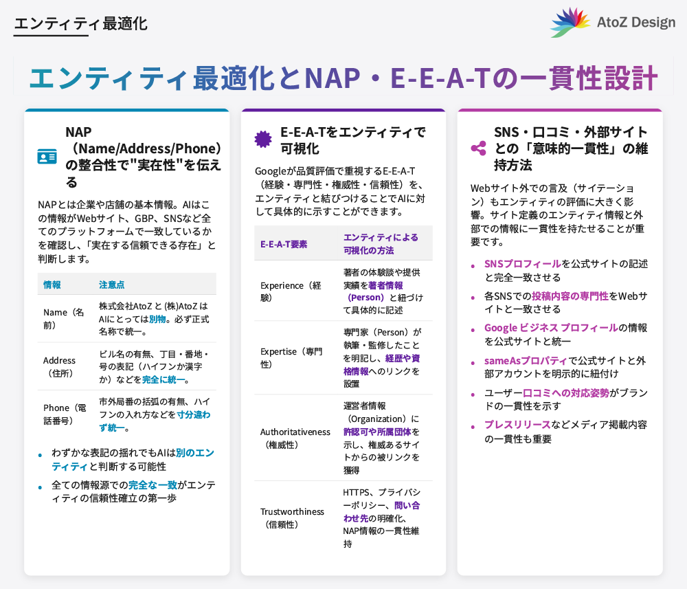
Task: Click the purple badge icon beside E-E-A-T heading
Action: pos(263,140)
